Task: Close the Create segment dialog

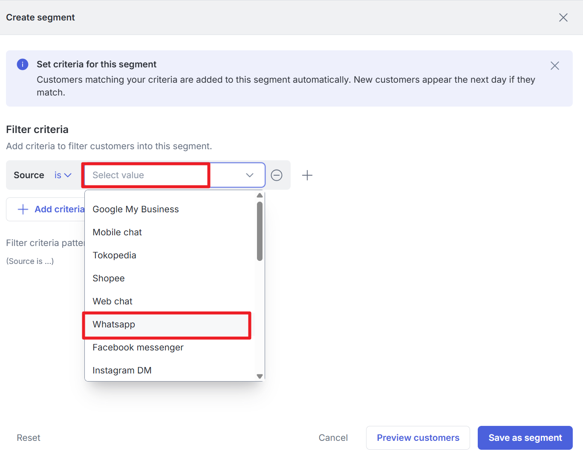Action: 563,17
